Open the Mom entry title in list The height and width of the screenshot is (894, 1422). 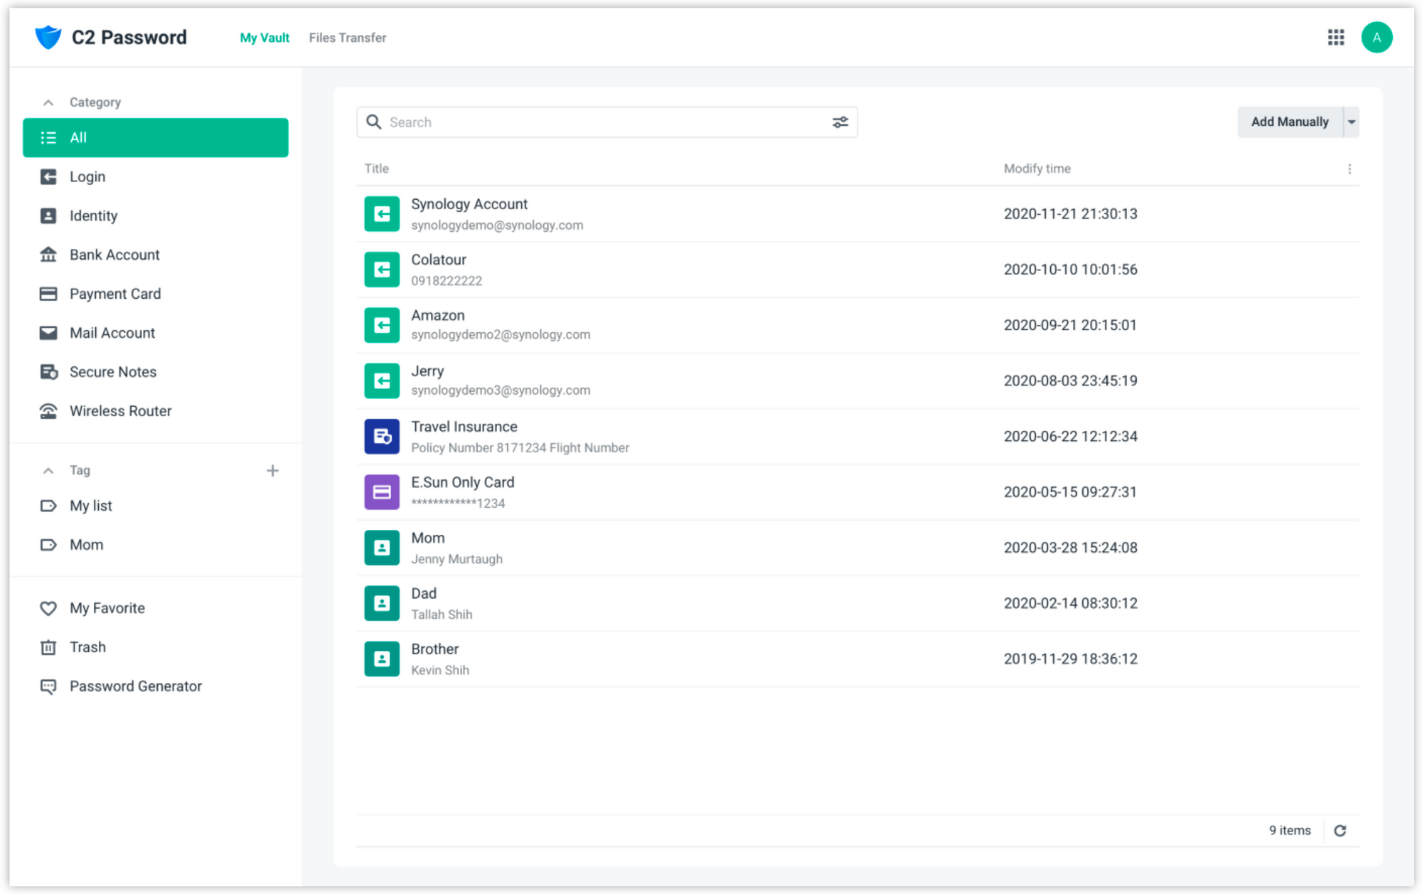click(428, 538)
